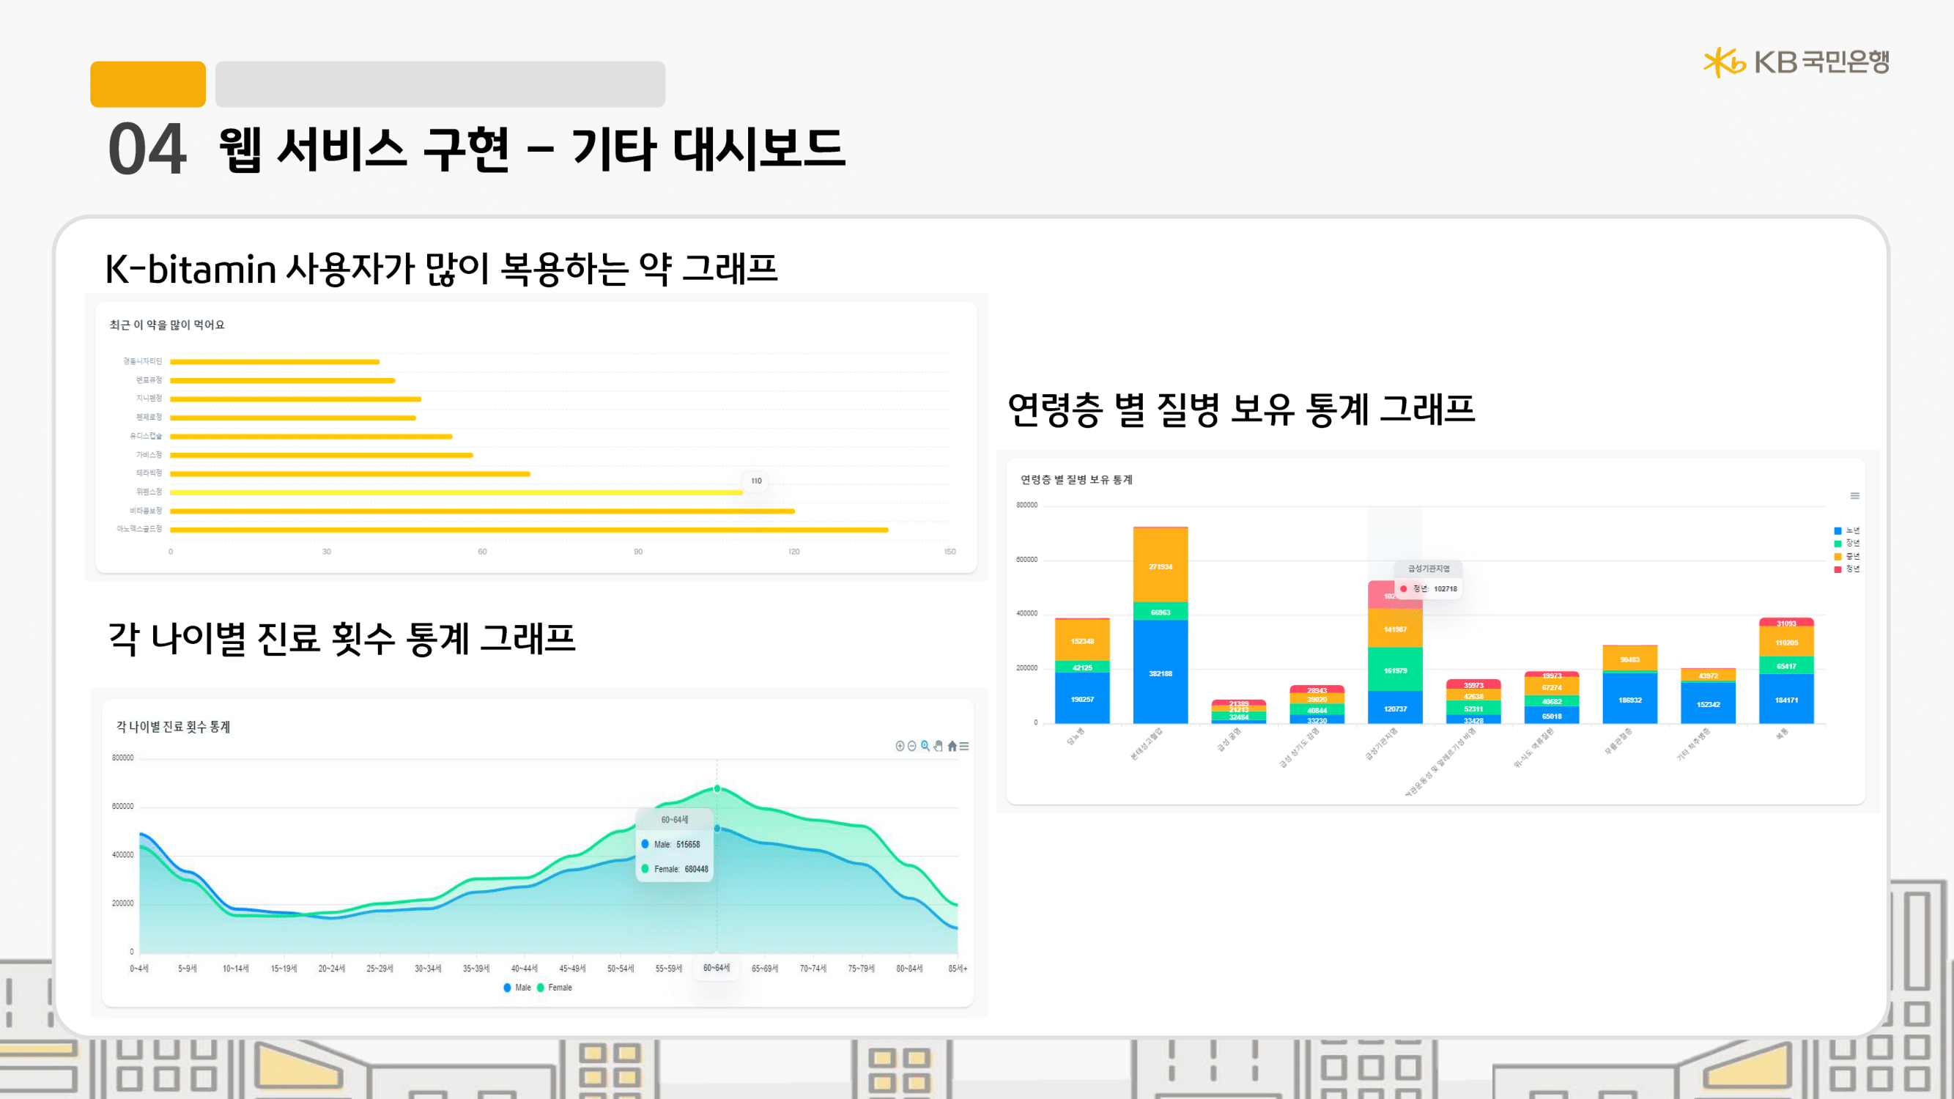Click zoom-in icon on line chart toolbar
The width and height of the screenshot is (1954, 1099).
click(900, 747)
